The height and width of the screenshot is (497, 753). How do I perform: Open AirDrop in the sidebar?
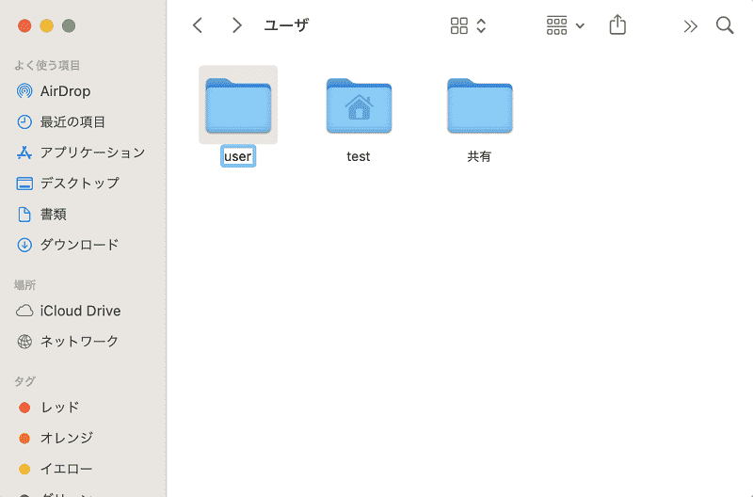point(54,90)
